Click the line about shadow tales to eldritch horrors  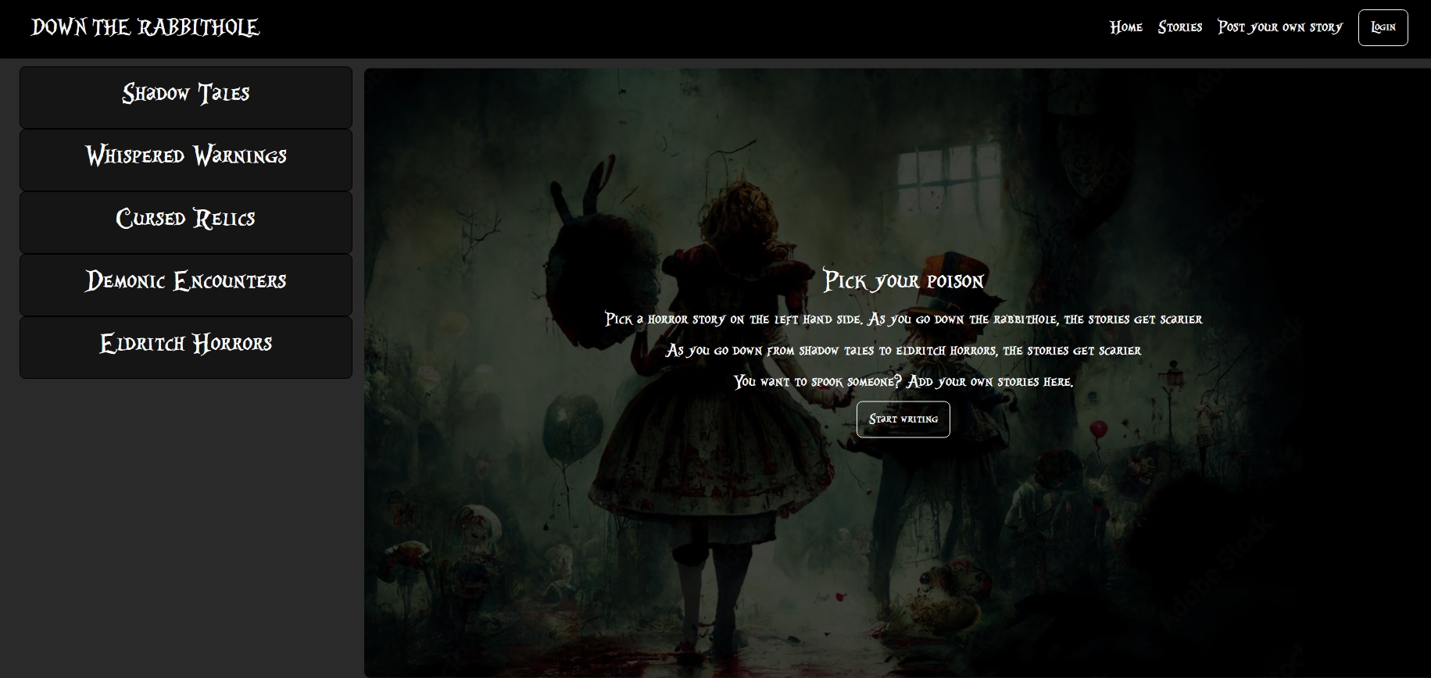pos(903,351)
